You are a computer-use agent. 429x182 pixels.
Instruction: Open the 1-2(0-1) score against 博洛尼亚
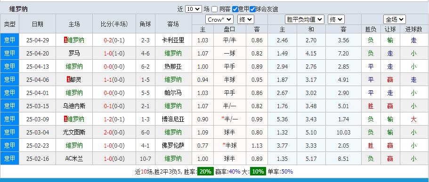(x=114, y=119)
